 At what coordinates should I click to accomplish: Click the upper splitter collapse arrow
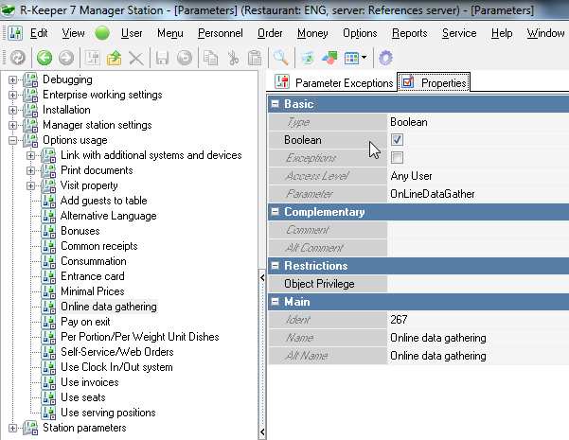tap(262, 278)
